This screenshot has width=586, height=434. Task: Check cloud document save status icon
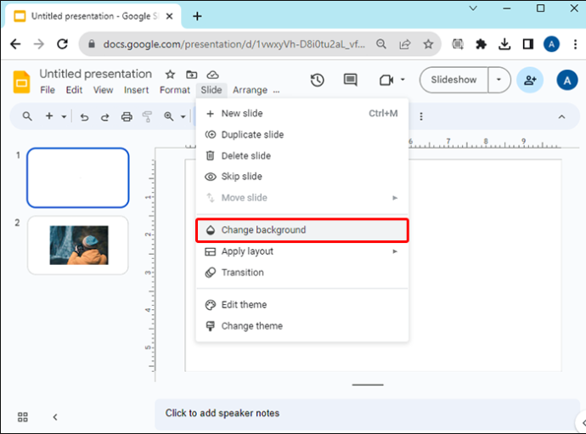coord(212,75)
